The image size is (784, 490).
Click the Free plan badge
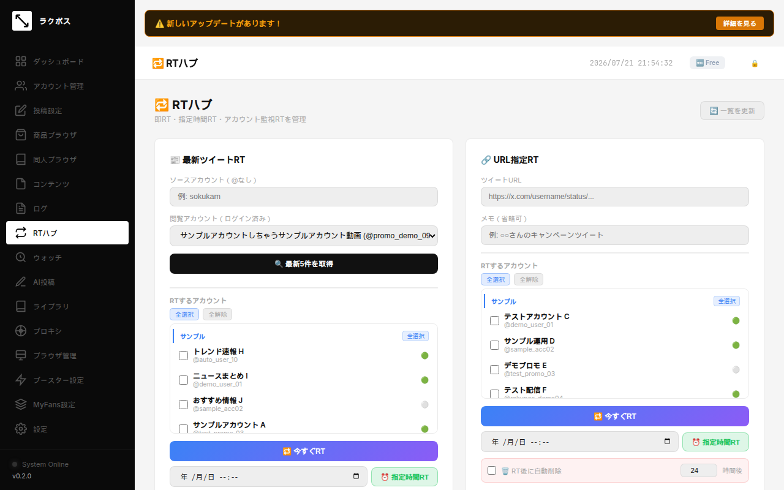(707, 62)
